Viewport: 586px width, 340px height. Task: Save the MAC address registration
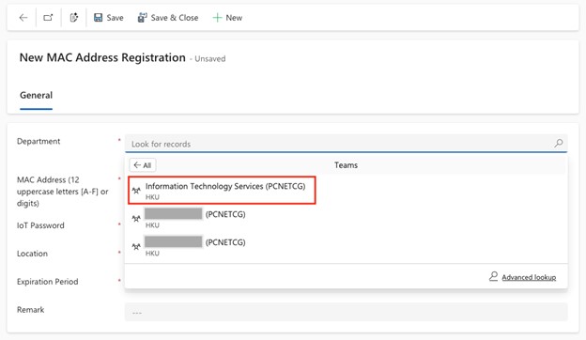[108, 18]
